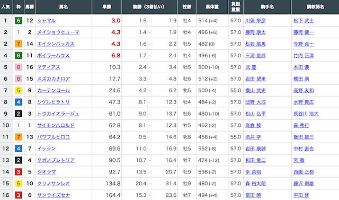The image size is (339, 200).
Task: Select trainer link 平田 修
Action: point(301,195)
